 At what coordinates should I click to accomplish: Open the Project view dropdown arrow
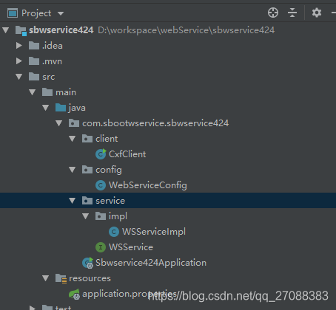click(x=61, y=13)
